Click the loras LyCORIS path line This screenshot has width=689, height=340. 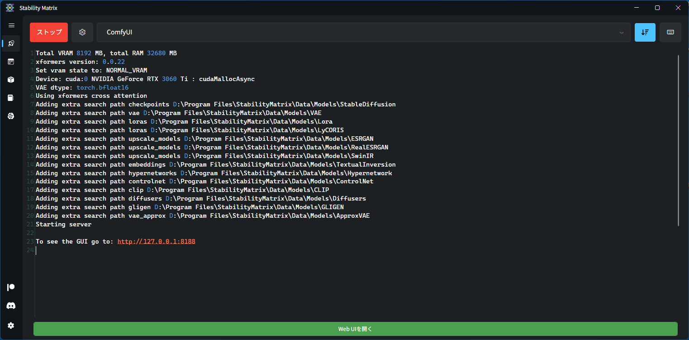(190, 130)
